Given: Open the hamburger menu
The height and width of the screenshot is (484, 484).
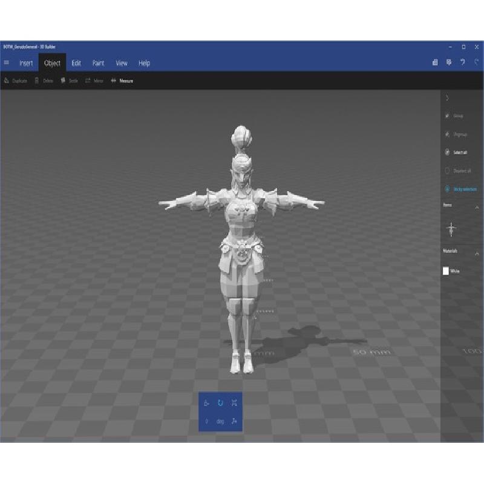Looking at the screenshot, I should click(6, 63).
